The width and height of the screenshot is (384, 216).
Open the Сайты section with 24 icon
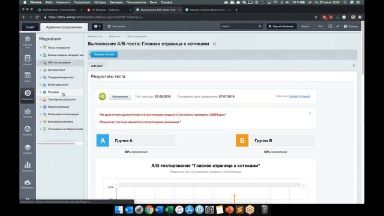pos(28,75)
